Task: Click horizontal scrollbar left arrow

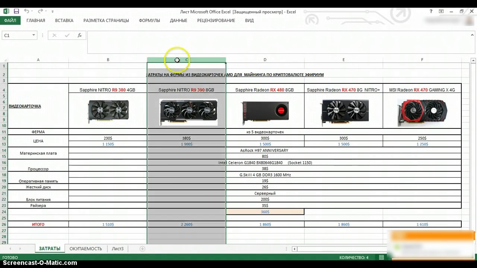Action: (294, 249)
